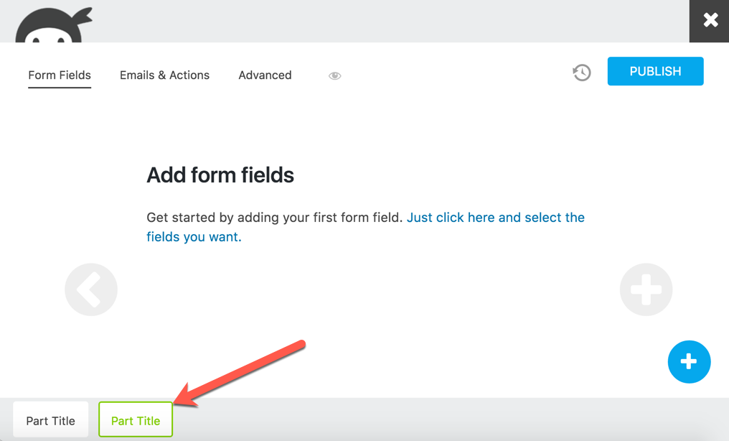Image resolution: width=729 pixels, height=441 pixels.
Task: Click the 'Add form fields' heading
Action: pos(220,175)
